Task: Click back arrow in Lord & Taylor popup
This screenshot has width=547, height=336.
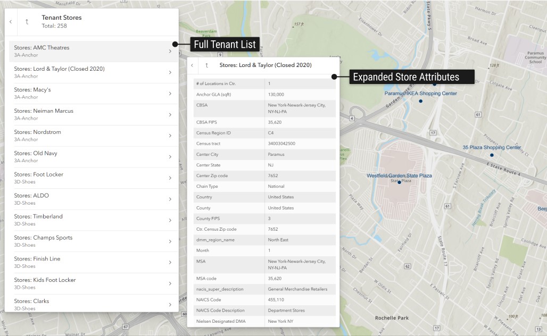Action: [x=192, y=65]
